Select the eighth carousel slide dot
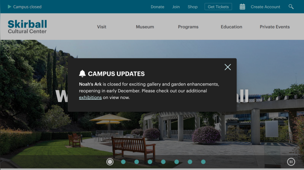Screen dimensions: 304x170 tap(203, 162)
